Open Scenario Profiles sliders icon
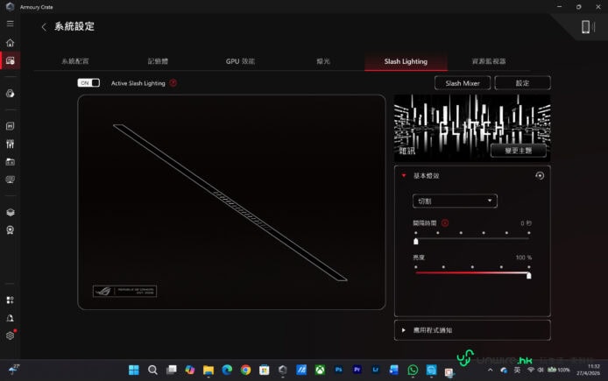This screenshot has width=608, height=381. pyautogui.click(x=11, y=145)
